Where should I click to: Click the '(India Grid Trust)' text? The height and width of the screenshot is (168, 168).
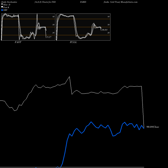(x=112, y=2)
